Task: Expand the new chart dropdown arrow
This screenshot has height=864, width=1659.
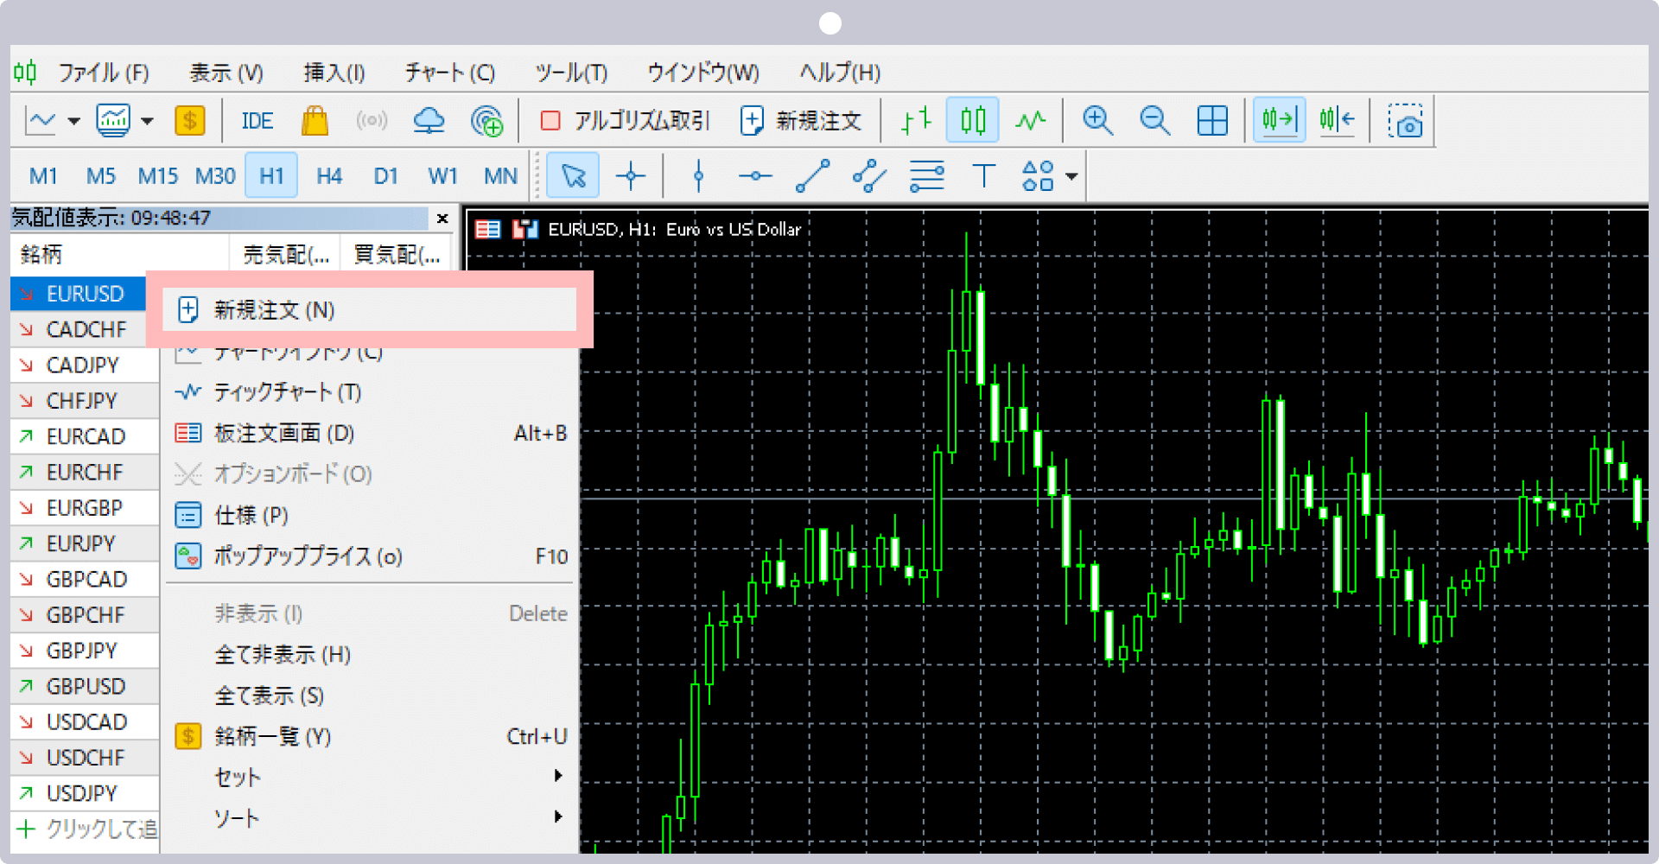Action: pyautogui.click(x=74, y=121)
